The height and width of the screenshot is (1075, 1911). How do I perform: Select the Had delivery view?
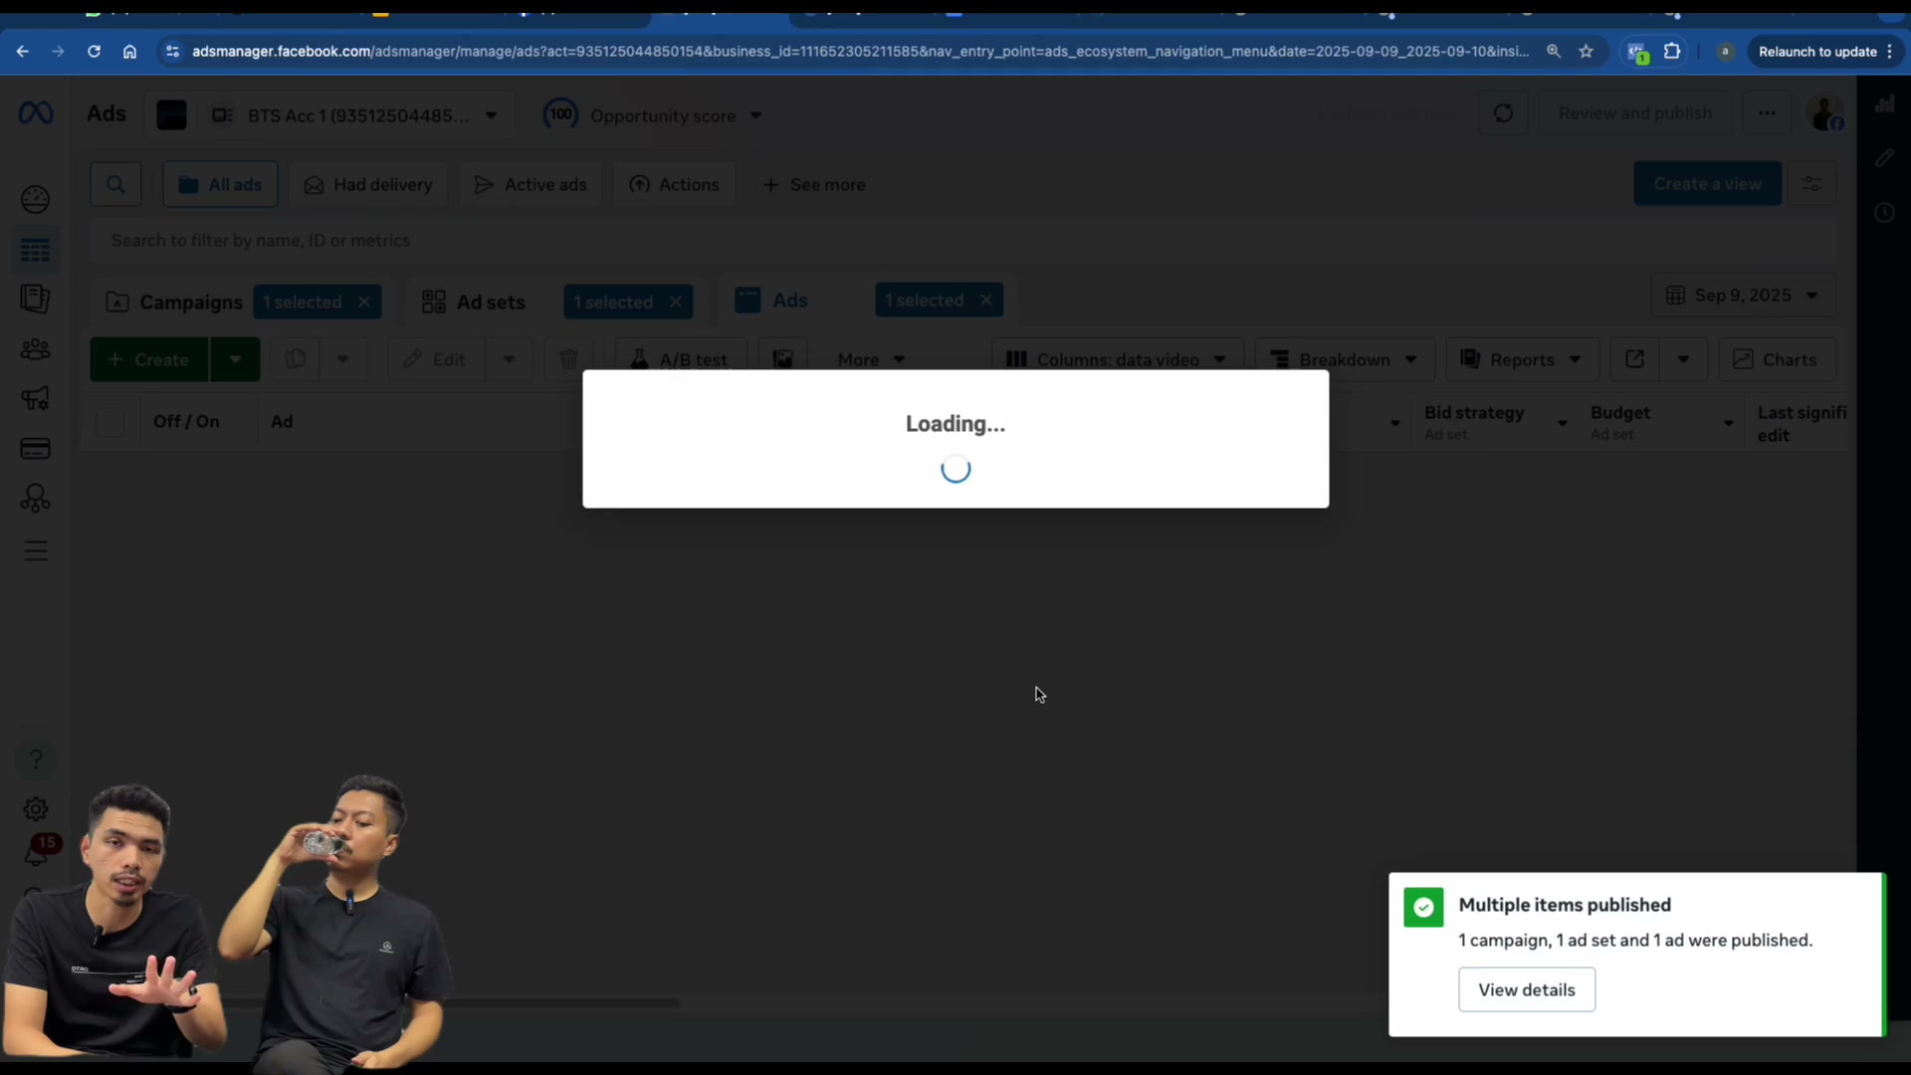(368, 184)
